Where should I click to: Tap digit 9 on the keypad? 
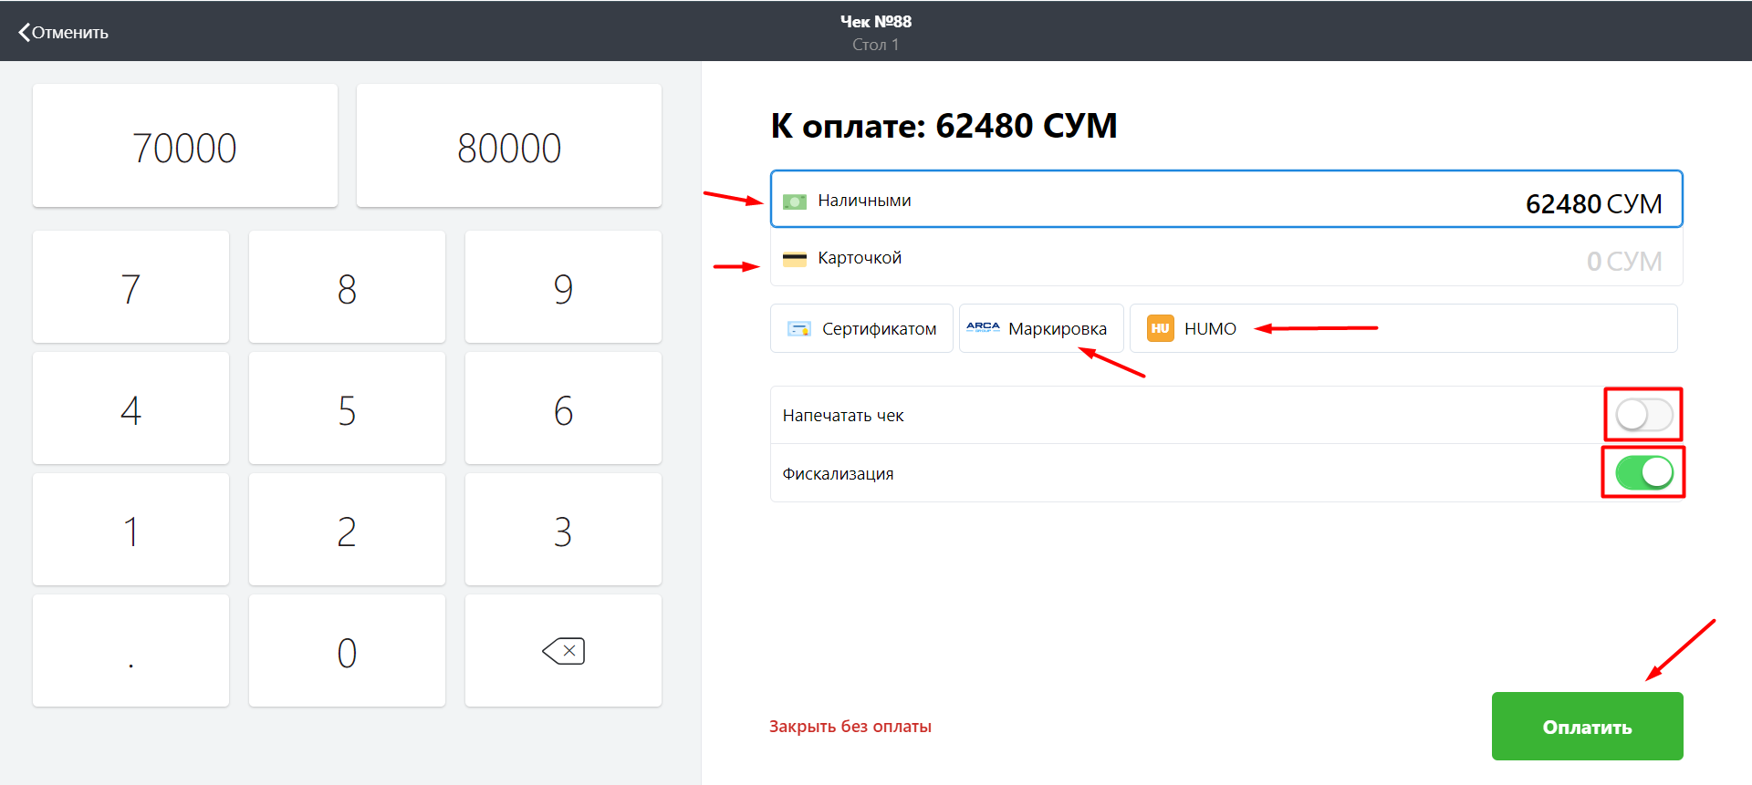click(563, 287)
